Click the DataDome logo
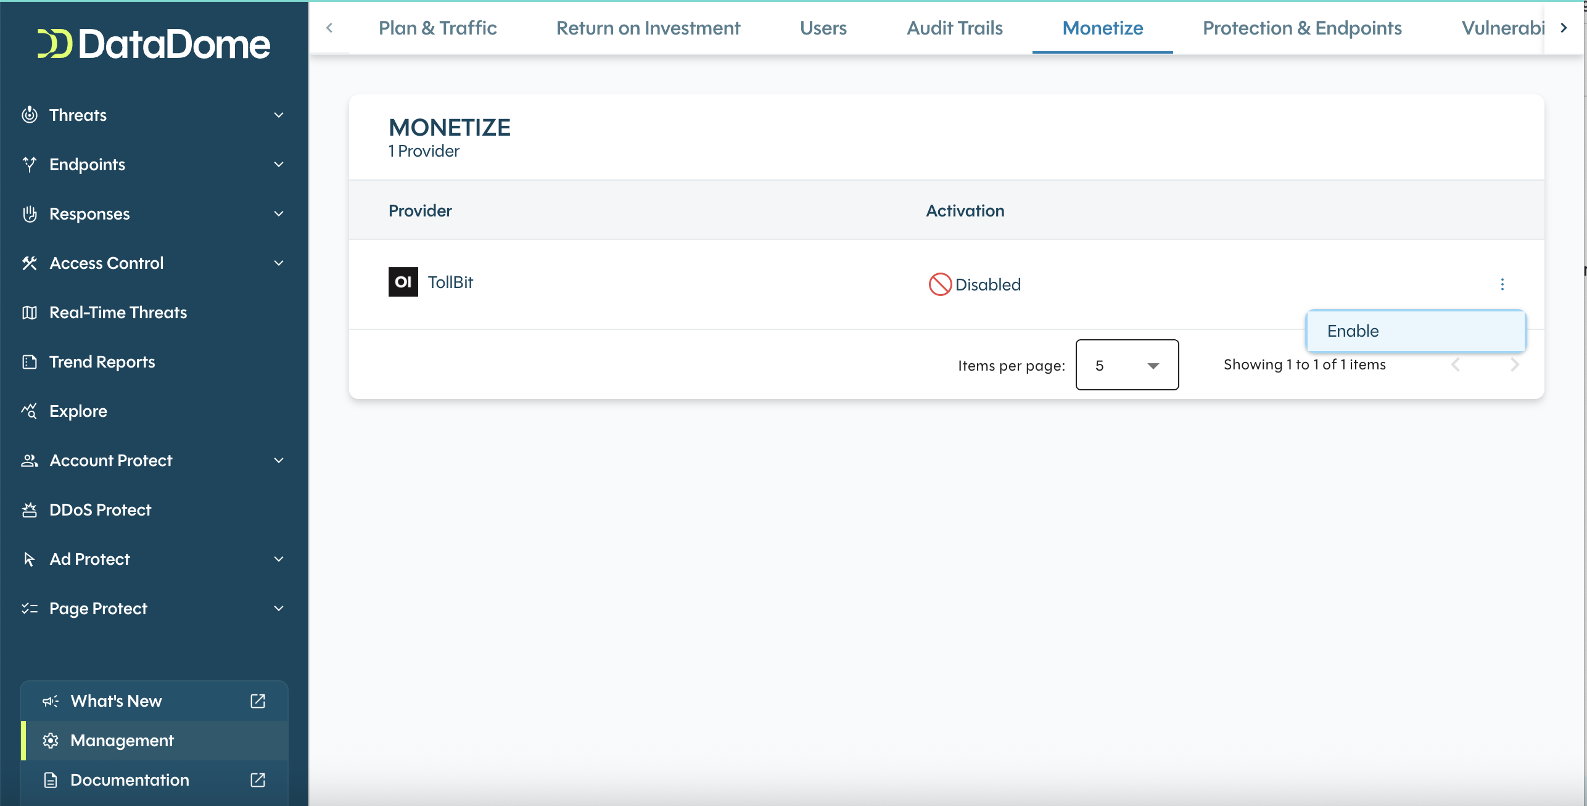Screen dimensions: 1587x806 (x=153, y=43)
